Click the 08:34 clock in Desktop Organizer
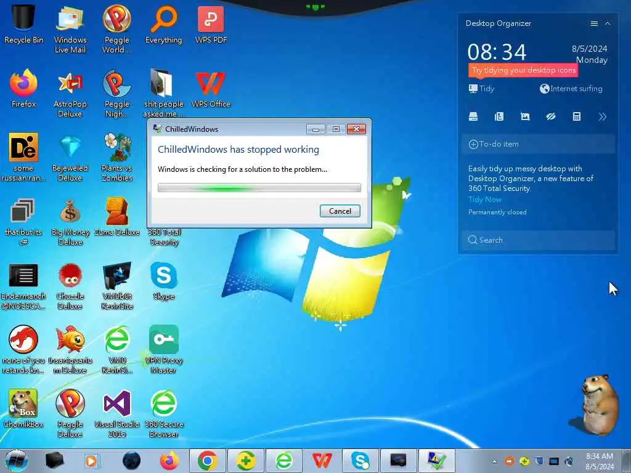631x473 pixels. (x=497, y=52)
